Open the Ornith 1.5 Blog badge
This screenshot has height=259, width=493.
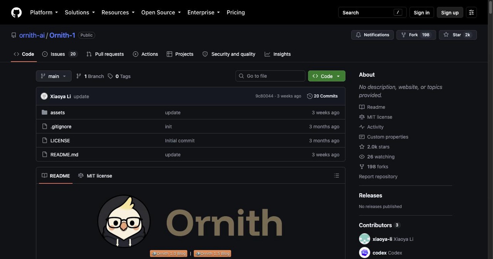[x=213, y=253]
